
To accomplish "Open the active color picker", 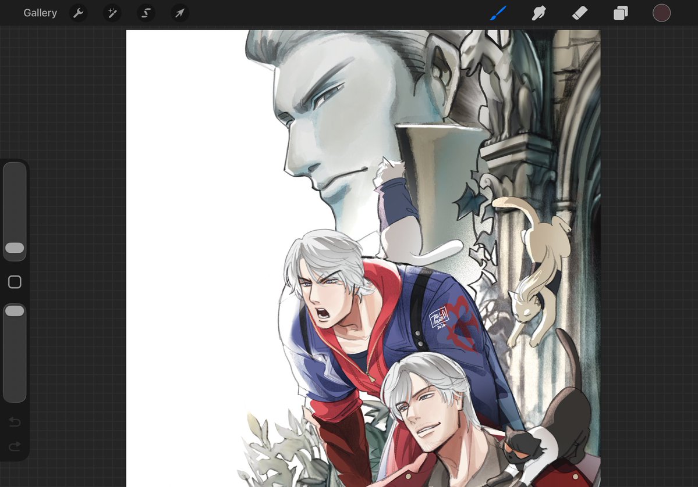I will pos(661,13).
